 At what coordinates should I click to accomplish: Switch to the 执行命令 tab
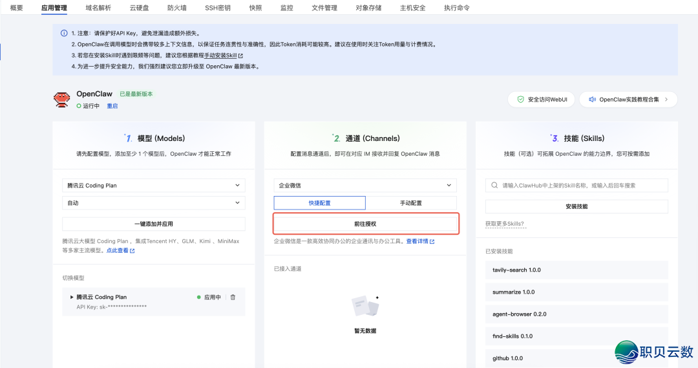(457, 8)
